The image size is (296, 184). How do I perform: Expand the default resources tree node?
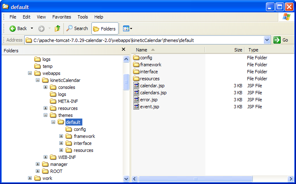(x=61, y=150)
